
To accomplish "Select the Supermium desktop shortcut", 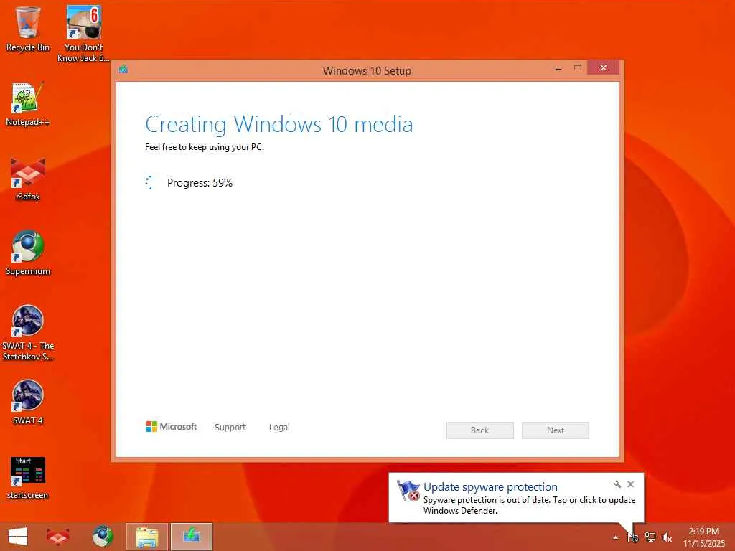I will [28, 253].
